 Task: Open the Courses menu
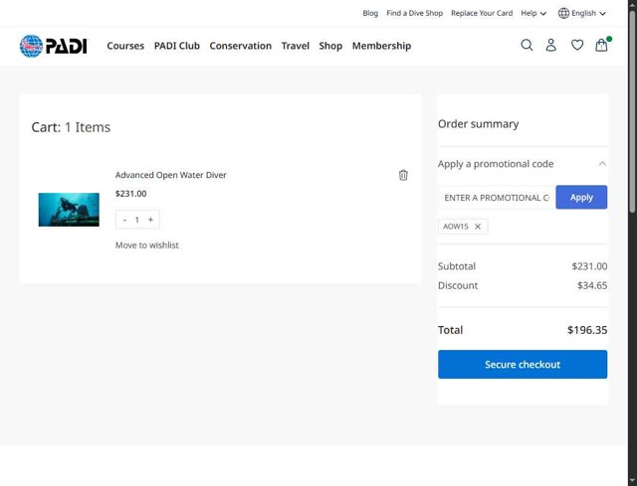pyautogui.click(x=125, y=46)
